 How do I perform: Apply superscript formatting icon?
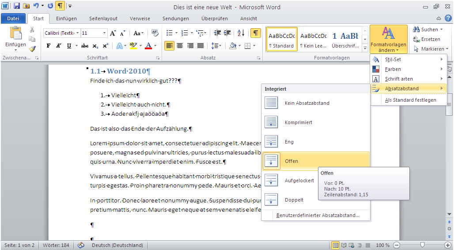(x=106, y=46)
